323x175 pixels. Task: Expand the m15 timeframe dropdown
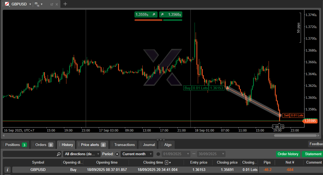click(42, 4)
